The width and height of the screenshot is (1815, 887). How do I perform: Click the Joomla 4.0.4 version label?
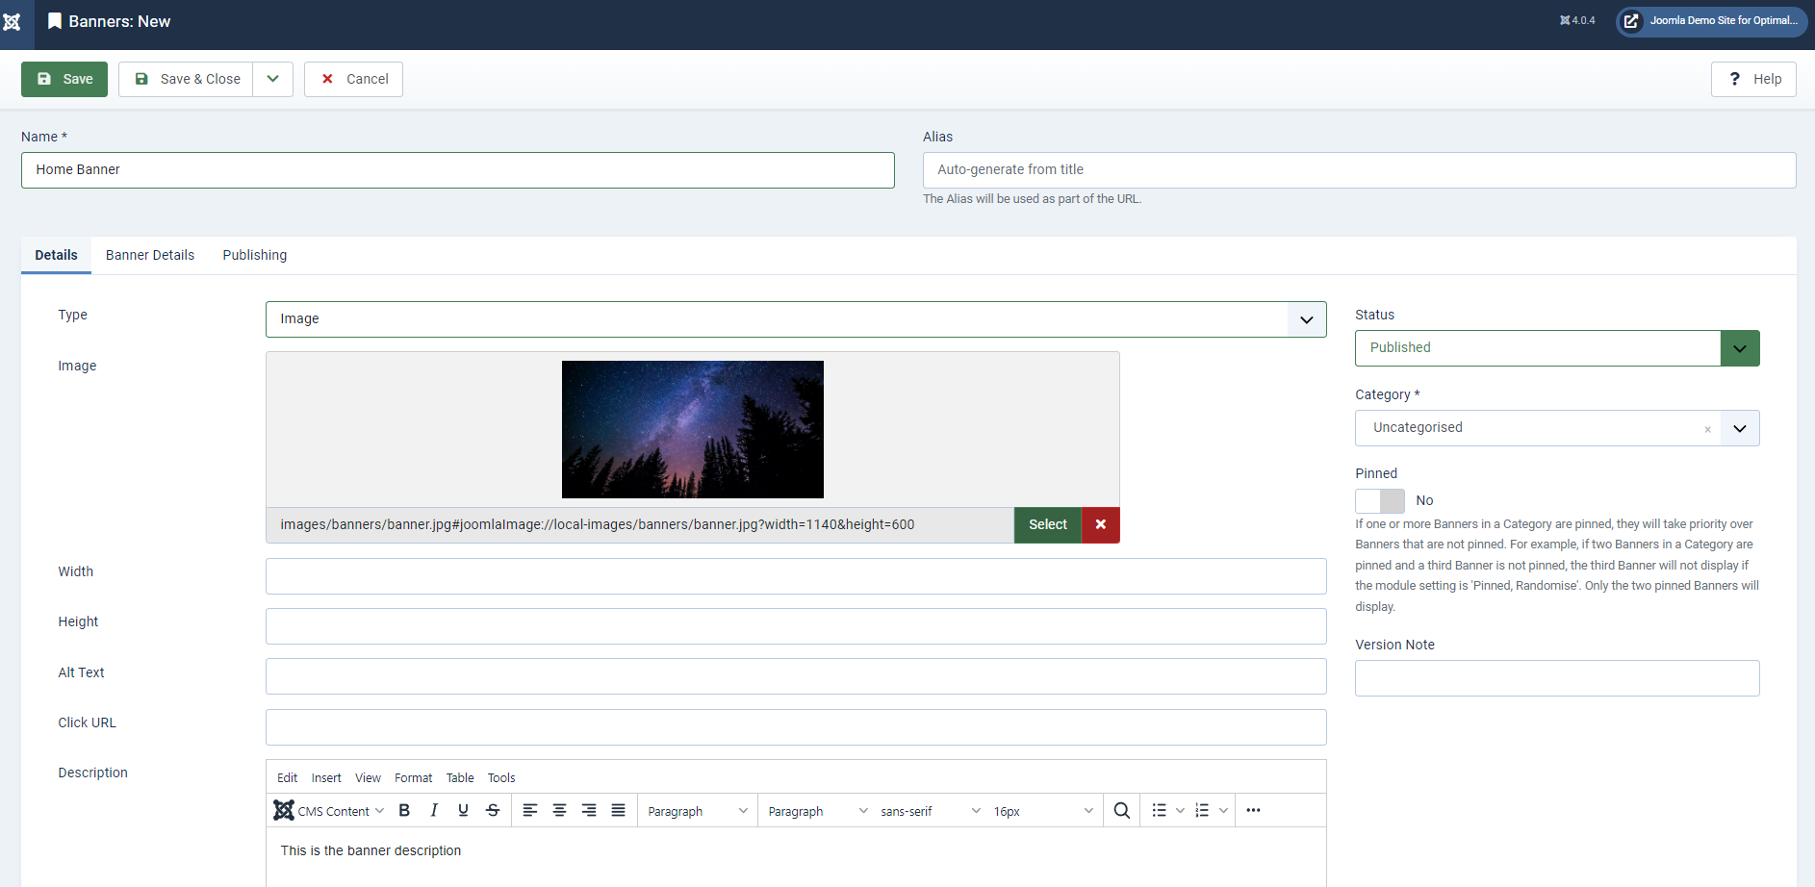point(1577,20)
